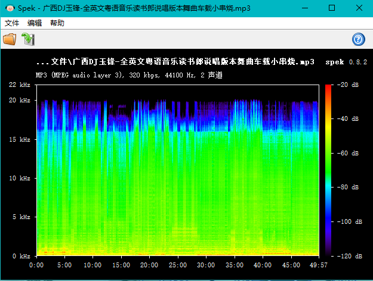Click the -40 dB scale label

tap(348, 118)
